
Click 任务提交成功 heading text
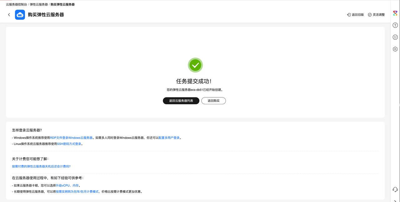pyautogui.click(x=194, y=81)
